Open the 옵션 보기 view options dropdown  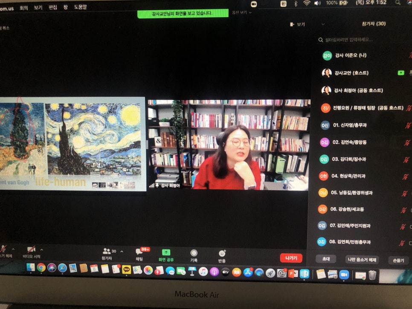tap(242, 12)
